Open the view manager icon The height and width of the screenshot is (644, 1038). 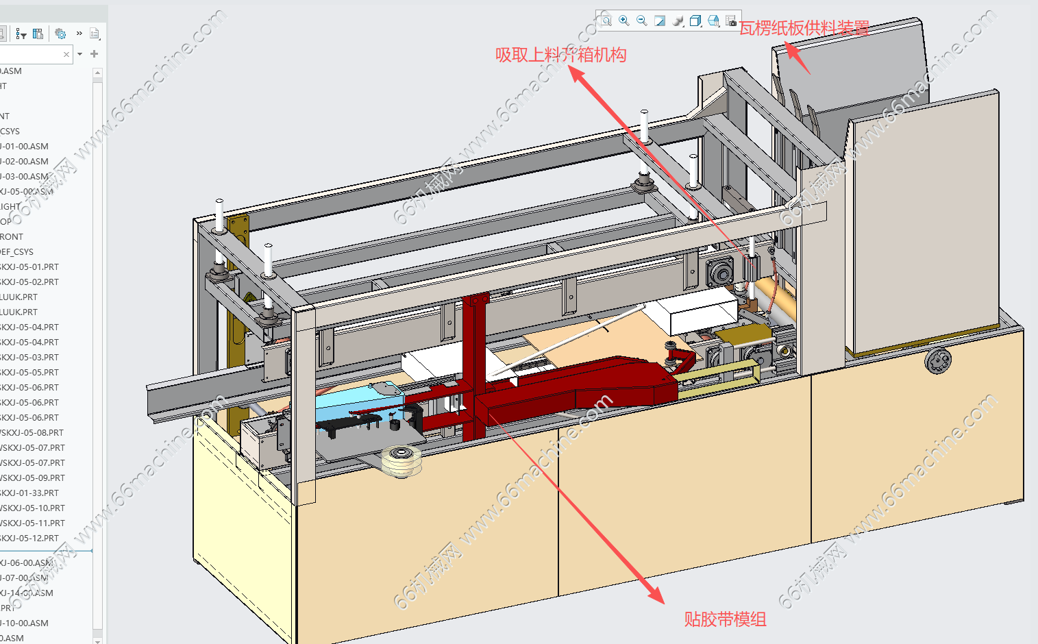713,21
